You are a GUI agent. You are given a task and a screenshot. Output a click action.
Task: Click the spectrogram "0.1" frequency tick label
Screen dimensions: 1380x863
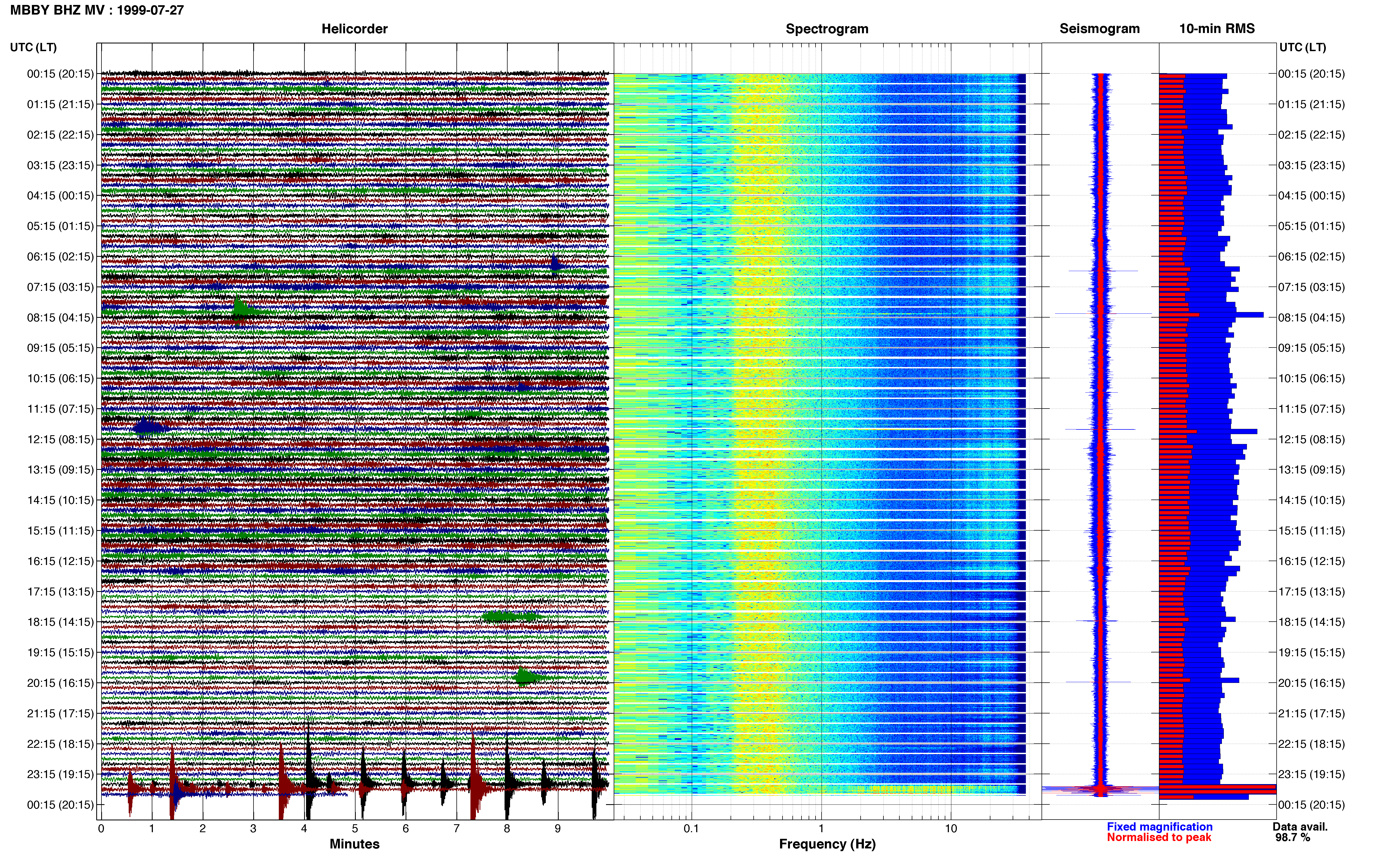click(691, 829)
